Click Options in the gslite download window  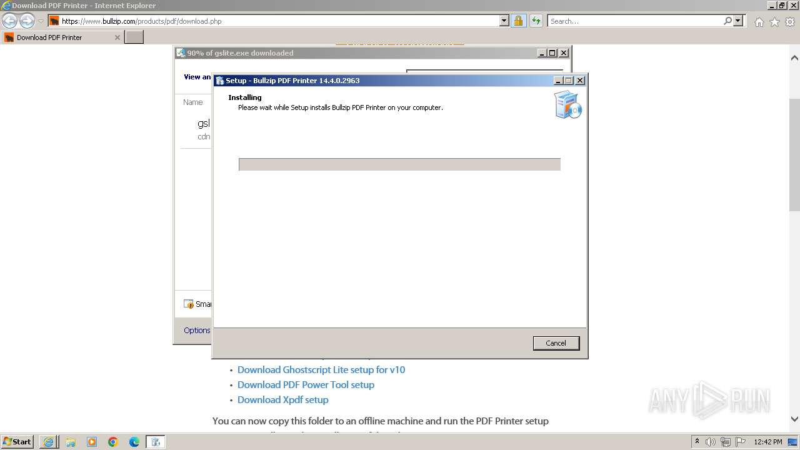[197, 330]
